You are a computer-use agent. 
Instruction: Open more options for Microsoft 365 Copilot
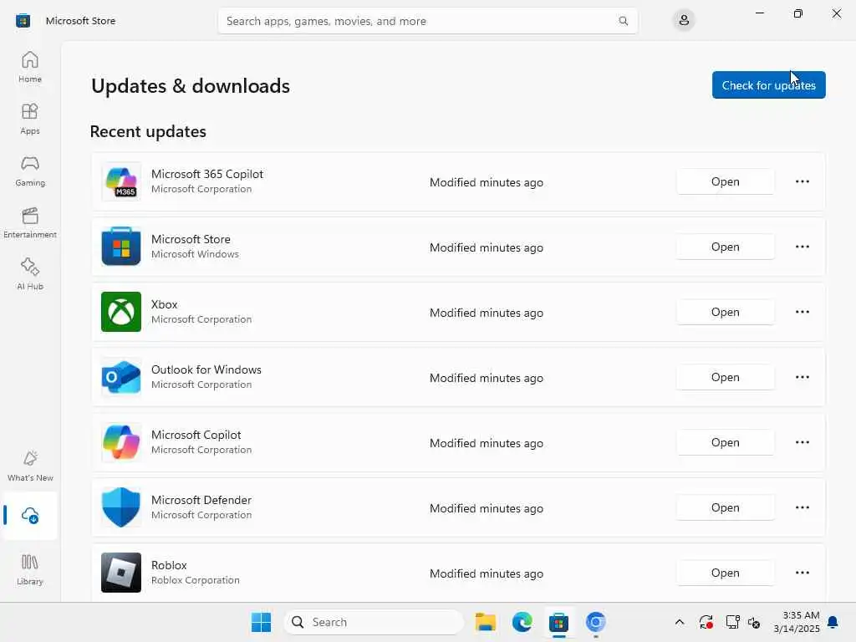pyautogui.click(x=802, y=181)
